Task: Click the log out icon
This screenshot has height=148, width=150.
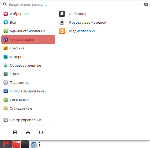Action: tap(15, 132)
